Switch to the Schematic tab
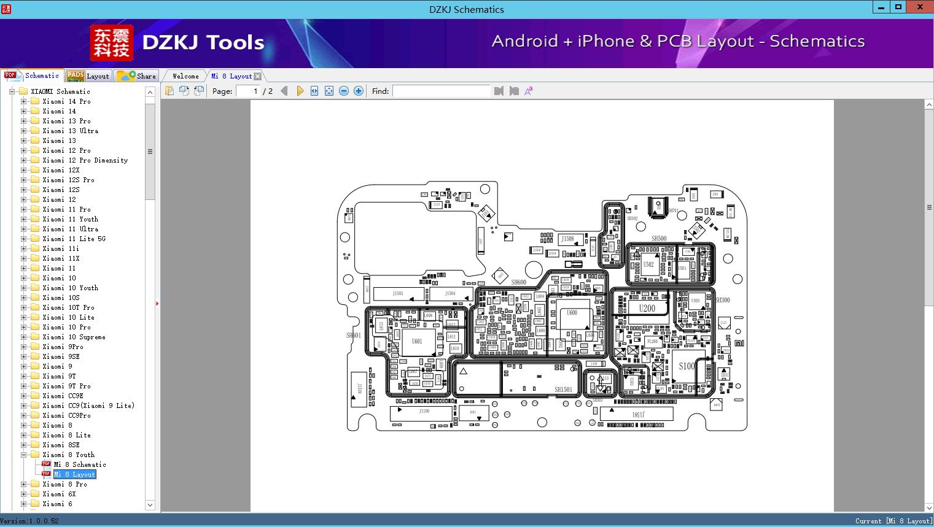The image size is (934, 527). pyautogui.click(x=32, y=75)
